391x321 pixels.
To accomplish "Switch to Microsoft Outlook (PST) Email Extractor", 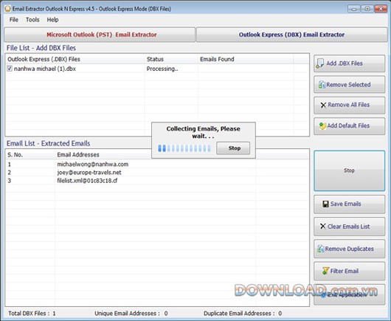I will point(100,35).
